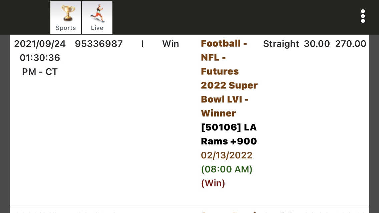Viewport: 379px width, 213px height.
Task: Click the green (08:00 AM) event time
Action: [227, 169]
